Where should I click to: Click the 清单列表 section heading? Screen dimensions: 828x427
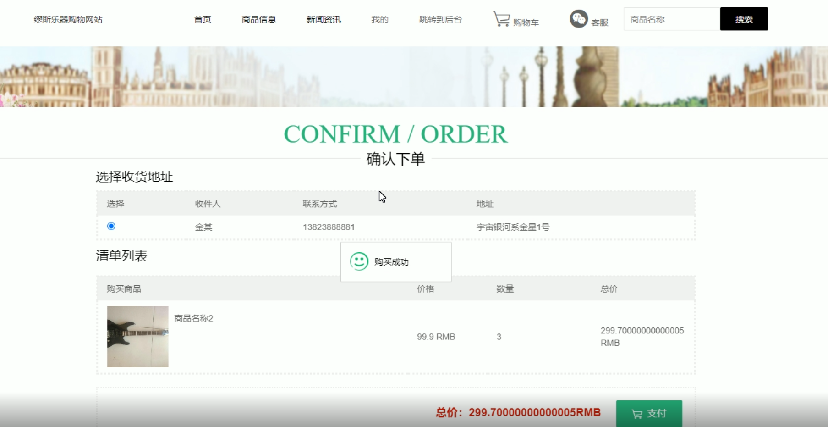click(121, 256)
